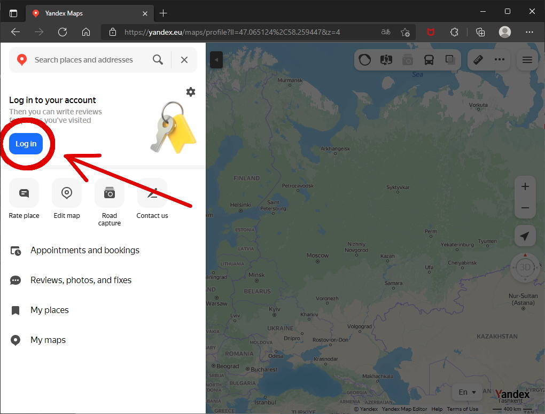Open the red shield extension icon

click(431, 33)
